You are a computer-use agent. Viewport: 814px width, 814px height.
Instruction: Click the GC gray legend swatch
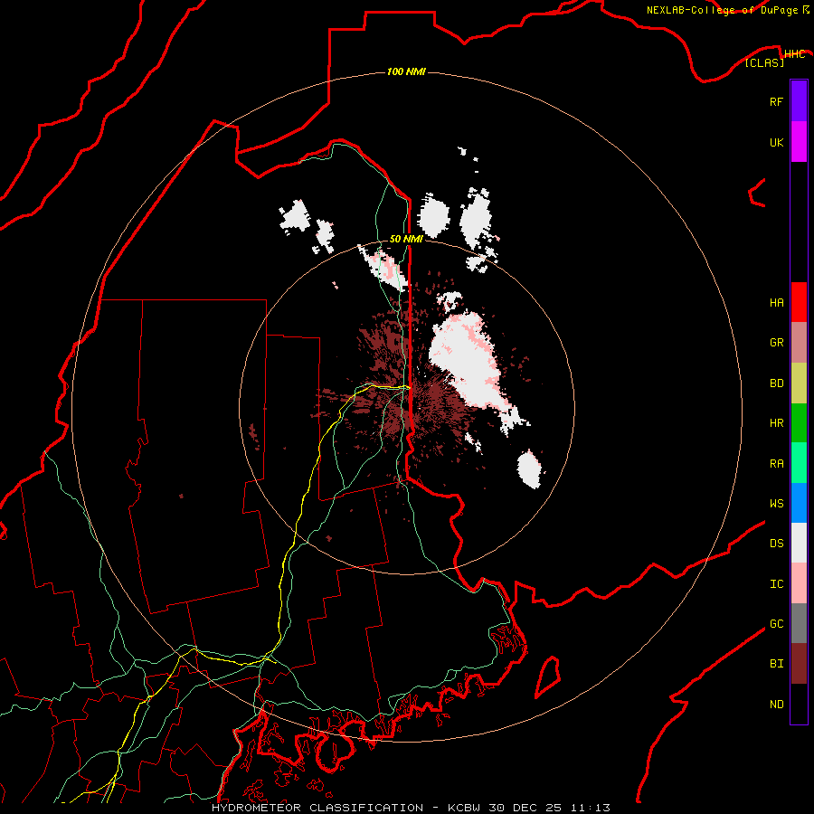click(799, 623)
